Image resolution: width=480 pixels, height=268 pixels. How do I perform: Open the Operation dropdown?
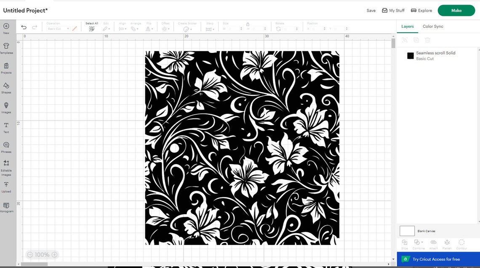58,29
